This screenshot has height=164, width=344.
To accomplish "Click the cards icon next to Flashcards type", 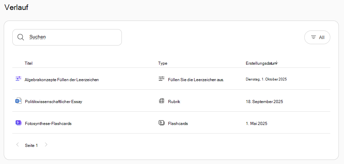I will (162, 123).
